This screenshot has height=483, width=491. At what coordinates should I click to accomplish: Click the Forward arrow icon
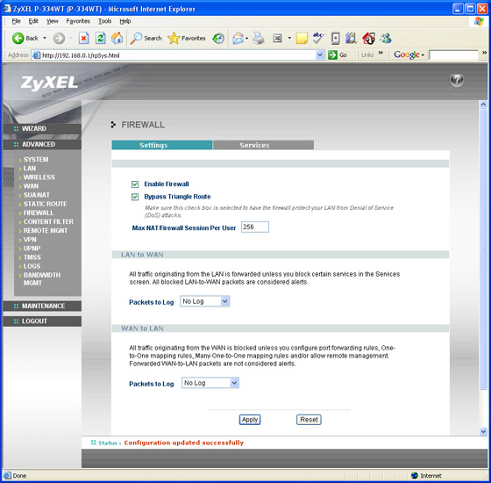[x=59, y=39]
